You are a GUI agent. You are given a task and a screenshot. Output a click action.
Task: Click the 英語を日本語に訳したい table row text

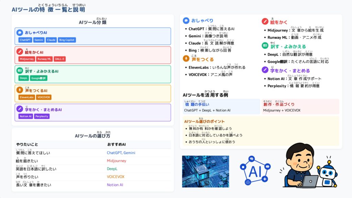click(x=36, y=168)
